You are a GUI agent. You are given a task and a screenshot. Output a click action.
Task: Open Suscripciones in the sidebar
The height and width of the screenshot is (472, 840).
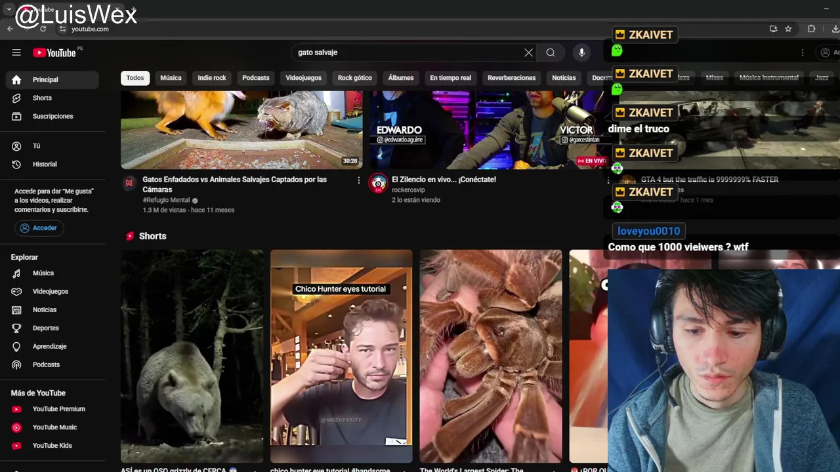(x=52, y=116)
